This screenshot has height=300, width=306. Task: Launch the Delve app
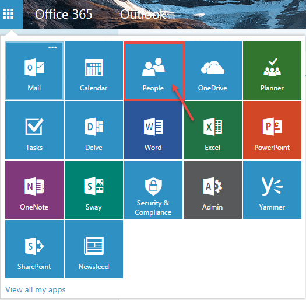point(94,130)
